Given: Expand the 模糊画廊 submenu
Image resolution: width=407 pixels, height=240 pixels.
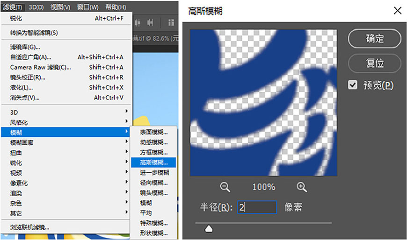Looking at the screenshot, I should [x=66, y=142].
